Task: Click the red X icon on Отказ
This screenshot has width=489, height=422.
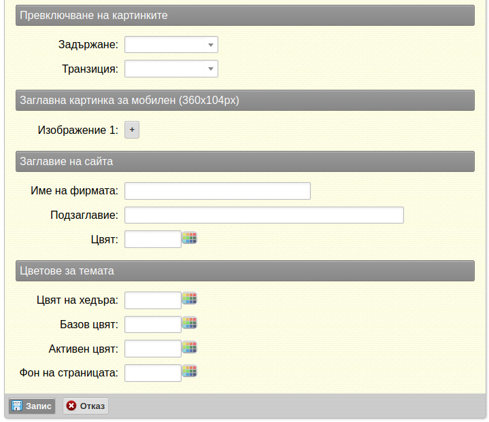Action: pyautogui.click(x=71, y=406)
